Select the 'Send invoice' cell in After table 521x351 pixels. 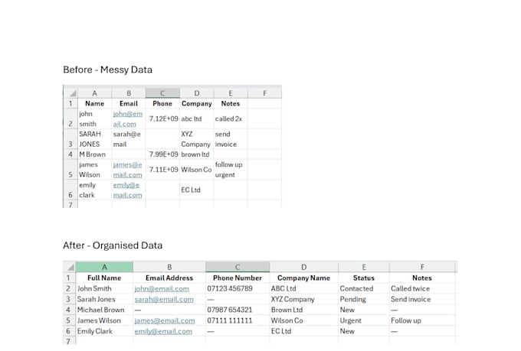[423, 299]
